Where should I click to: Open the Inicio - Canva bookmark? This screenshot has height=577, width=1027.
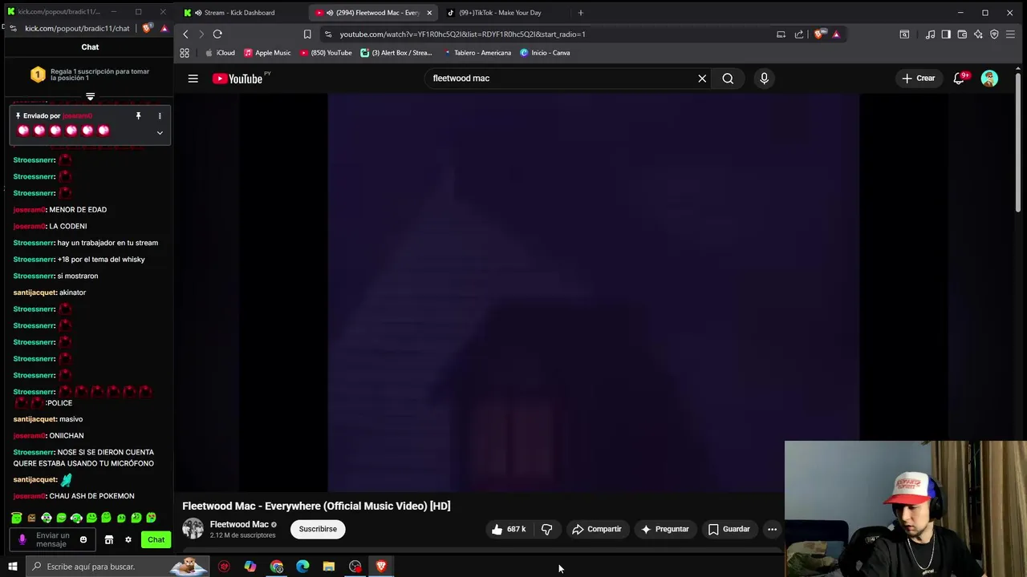click(x=545, y=53)
